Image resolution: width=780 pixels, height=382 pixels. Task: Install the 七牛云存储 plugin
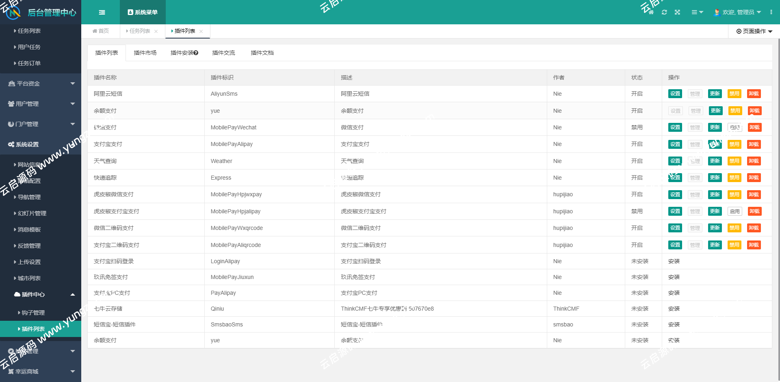[674, 308]
